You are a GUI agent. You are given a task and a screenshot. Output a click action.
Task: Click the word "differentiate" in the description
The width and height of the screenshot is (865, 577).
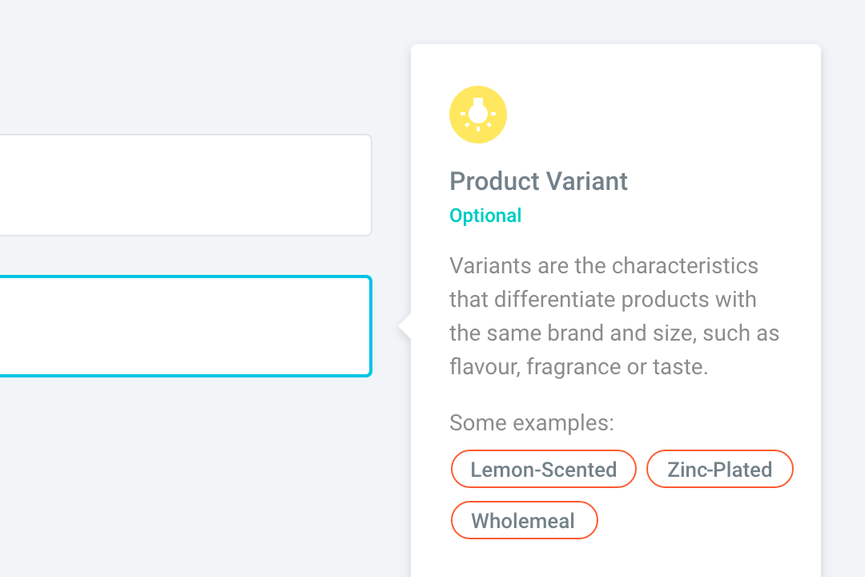554,299
